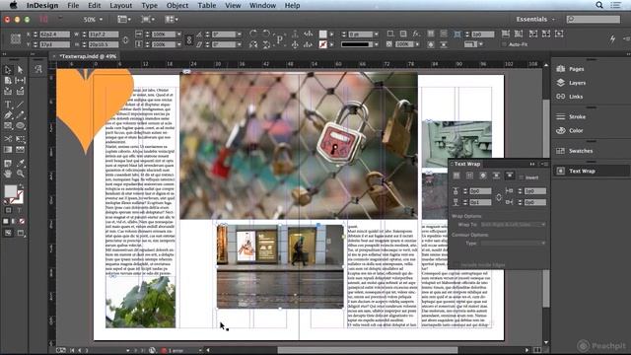The height and width of the screenshot is (355, 631).
Task: Select the Type tool
Action: pyautogui.click(x=8, y=105)
